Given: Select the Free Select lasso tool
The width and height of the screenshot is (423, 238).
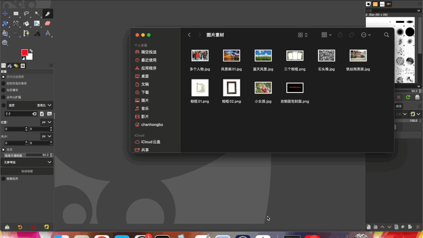Looking at the screenshot, I should coord(26,13).
